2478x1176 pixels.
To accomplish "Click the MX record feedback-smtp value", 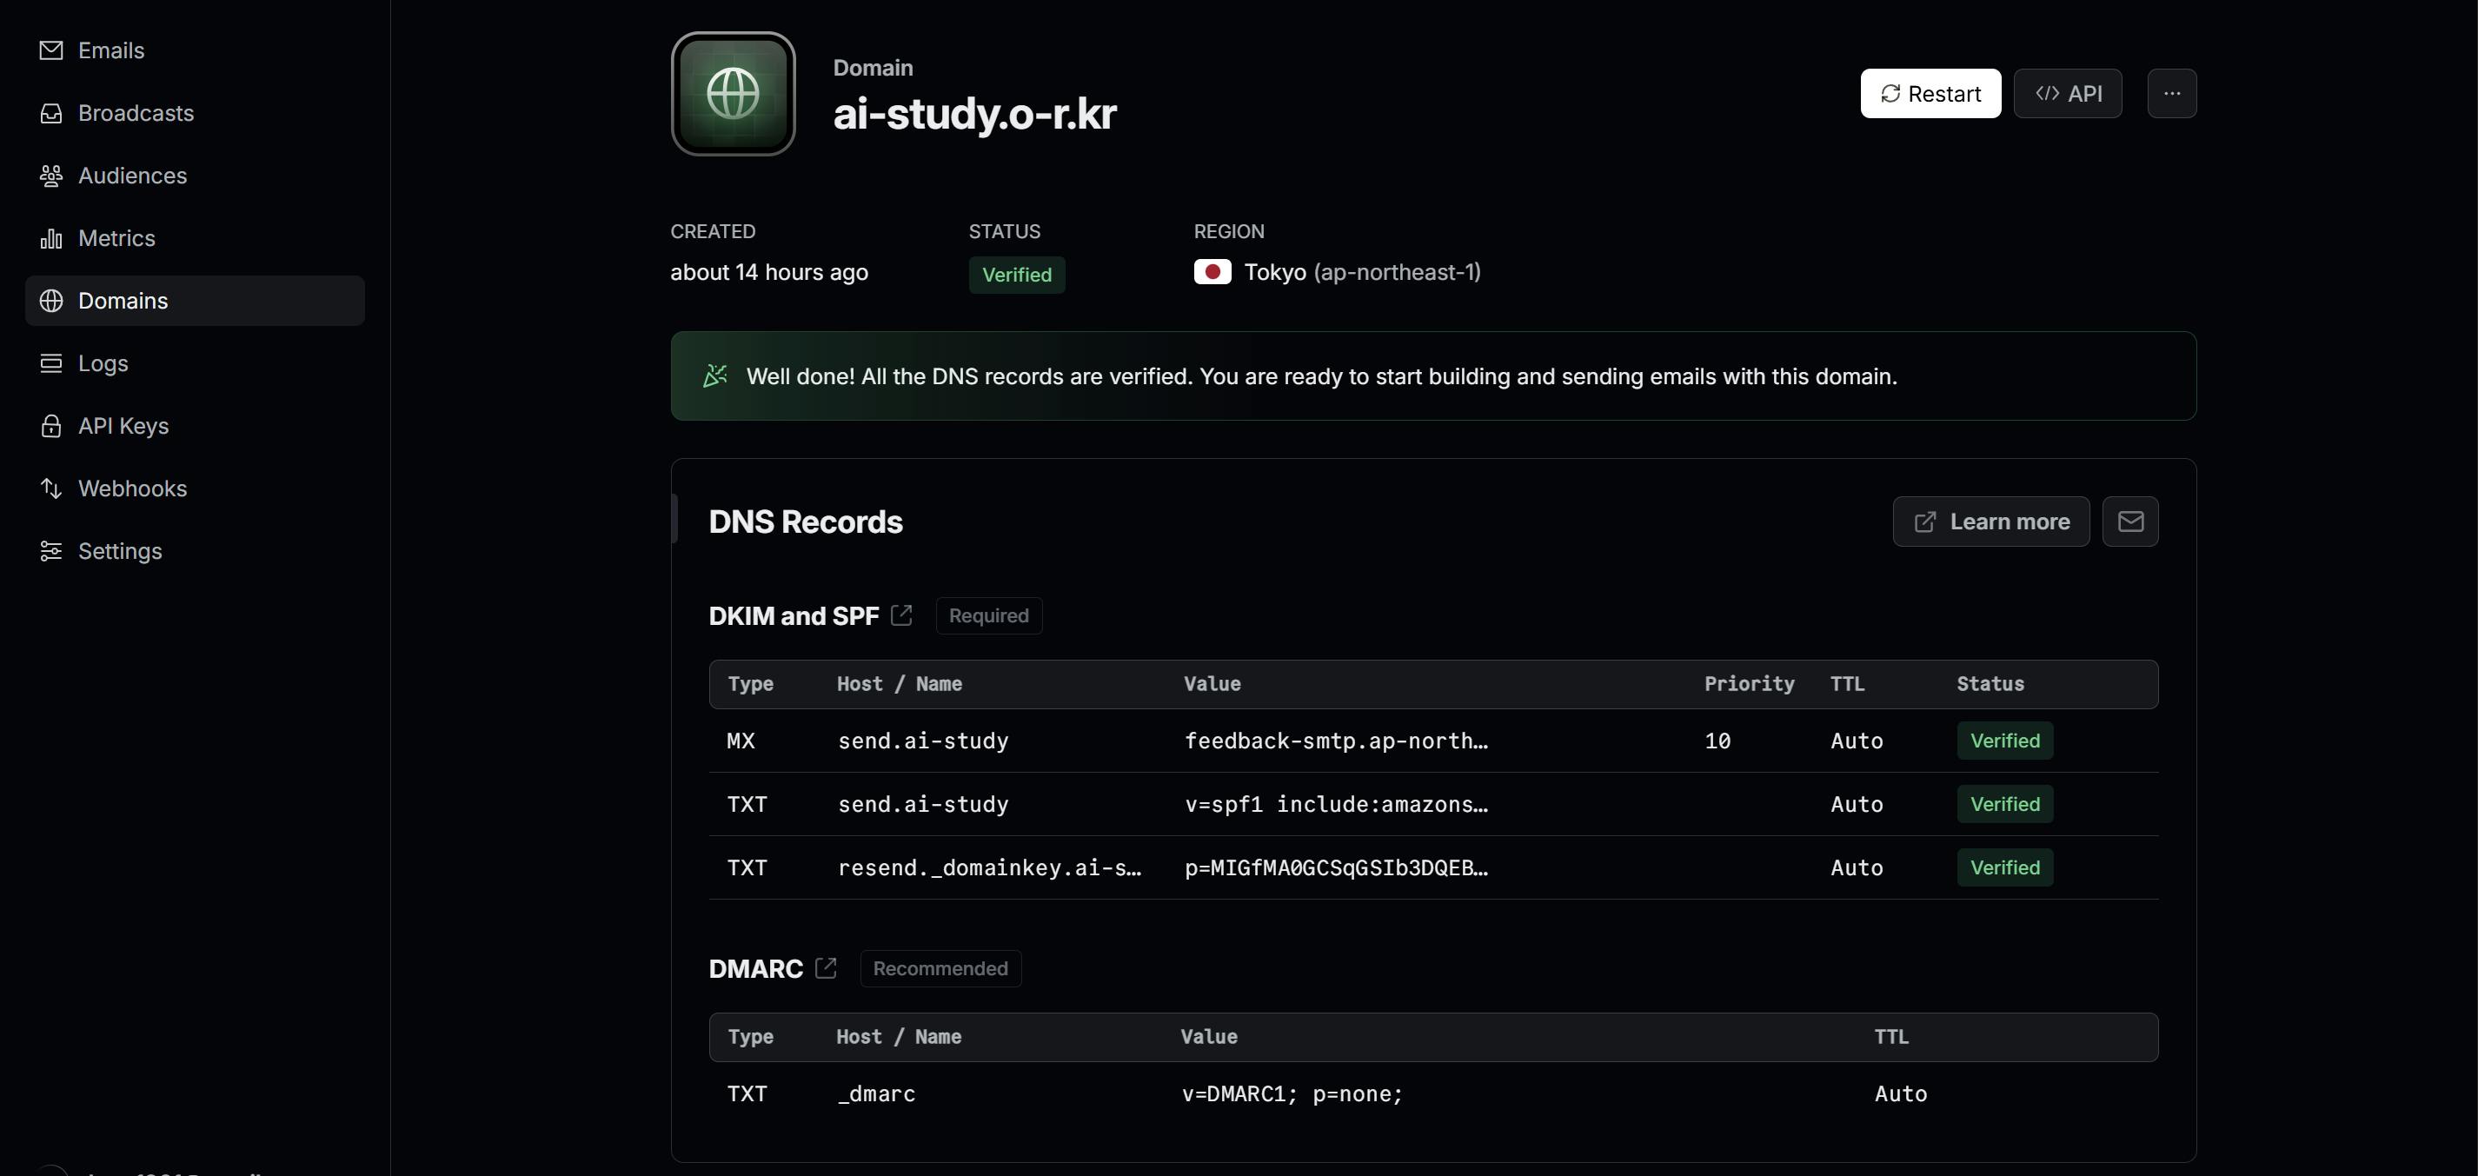I will (1335, 741).
